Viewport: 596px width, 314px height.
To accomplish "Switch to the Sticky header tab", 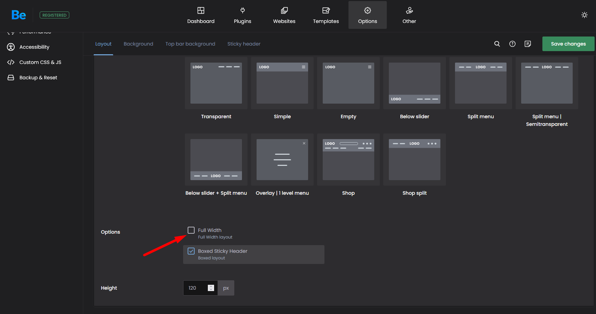I will [x=244, y=44].
